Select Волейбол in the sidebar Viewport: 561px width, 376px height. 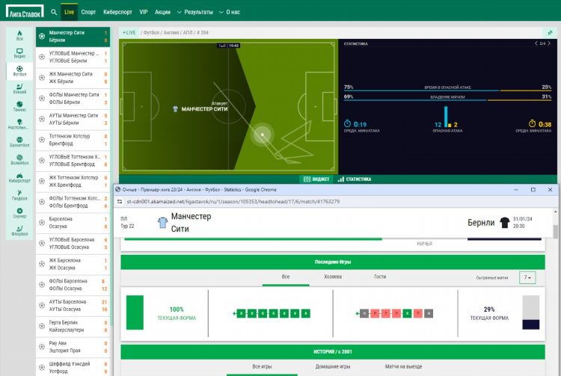19,159
